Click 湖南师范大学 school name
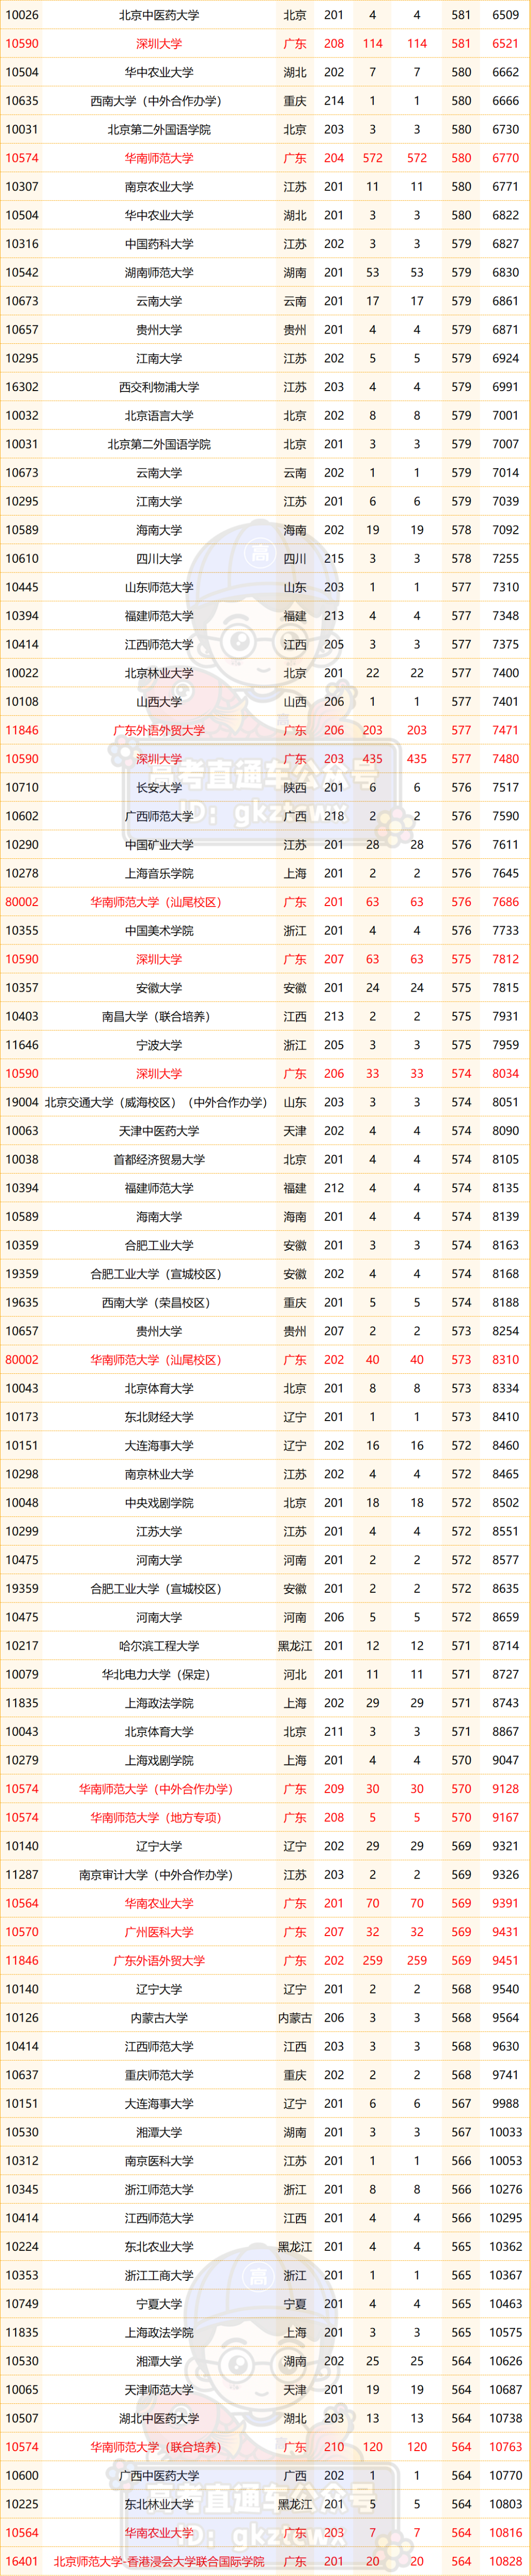Screen dimensions: 531x2576 [x=159, y=273]
